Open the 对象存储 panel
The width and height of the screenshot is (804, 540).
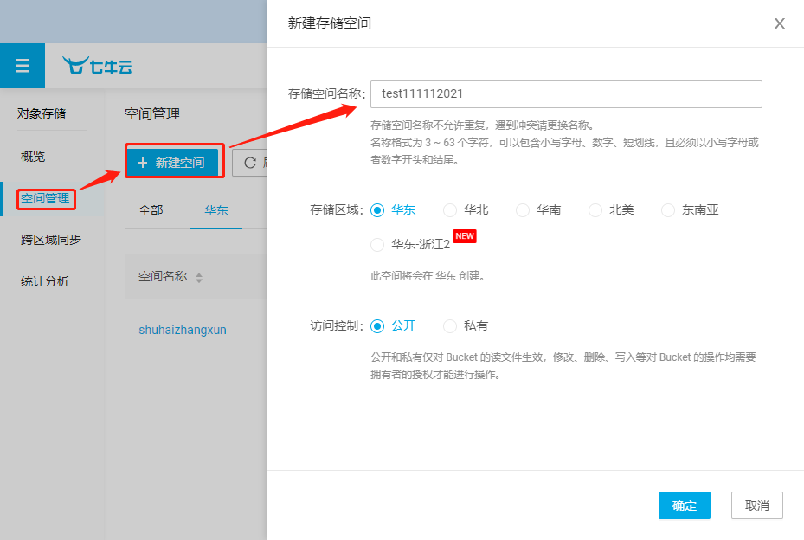[x=42, y=113]
